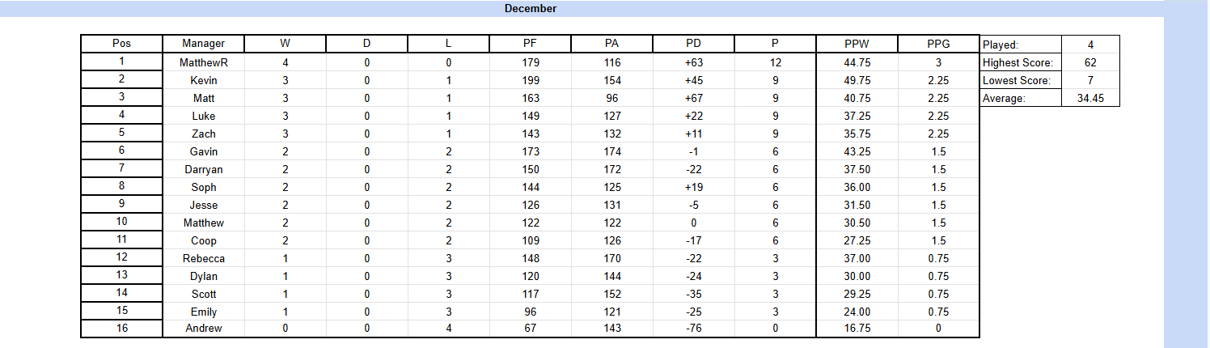Image resolution: width=1210 pixels, height=348 pixels.
Task: Click Emily's PPW value 24.00
Action: click(857, 312)
